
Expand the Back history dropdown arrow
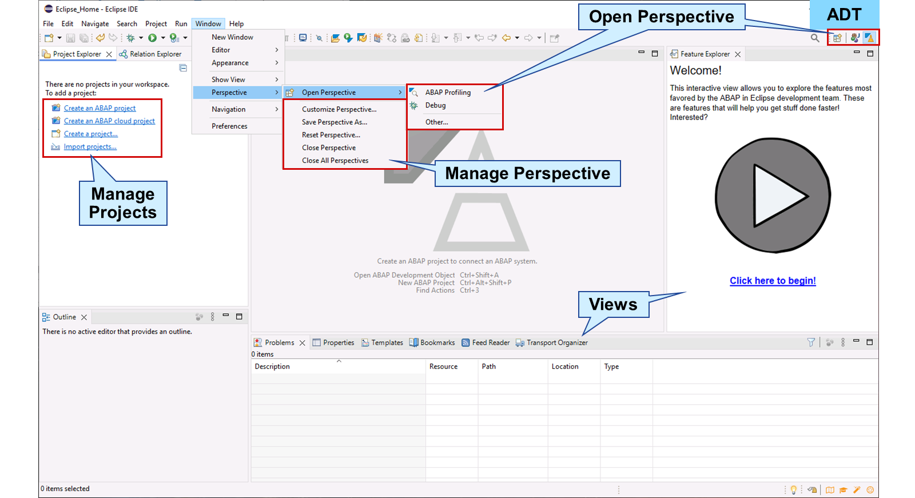click(517, 38)
